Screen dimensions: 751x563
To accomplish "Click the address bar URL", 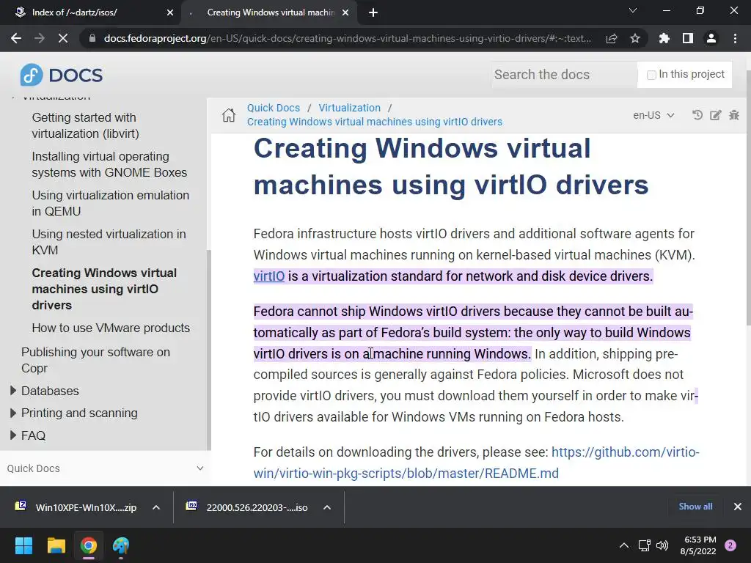I will point(347,38).
